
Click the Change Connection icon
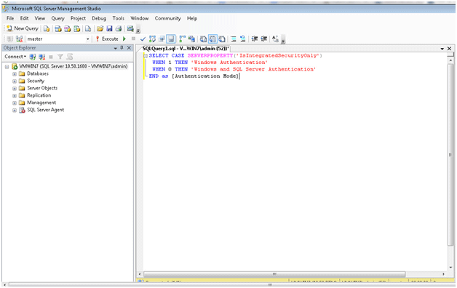tap(19, 39)
